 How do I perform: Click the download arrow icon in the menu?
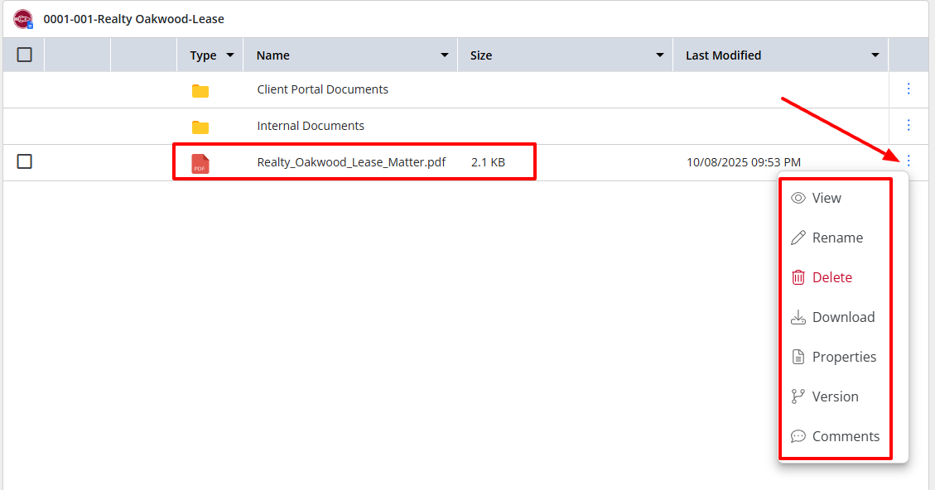(x=798, y=317)
